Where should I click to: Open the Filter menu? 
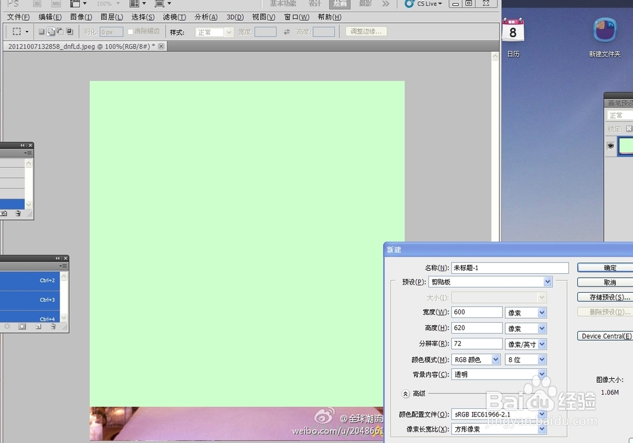[x=175, y=17]
